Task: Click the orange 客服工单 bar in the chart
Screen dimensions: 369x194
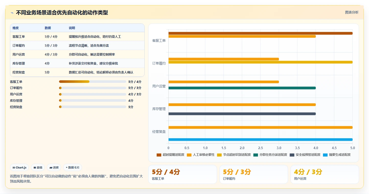Action: (x=242, y=36)
